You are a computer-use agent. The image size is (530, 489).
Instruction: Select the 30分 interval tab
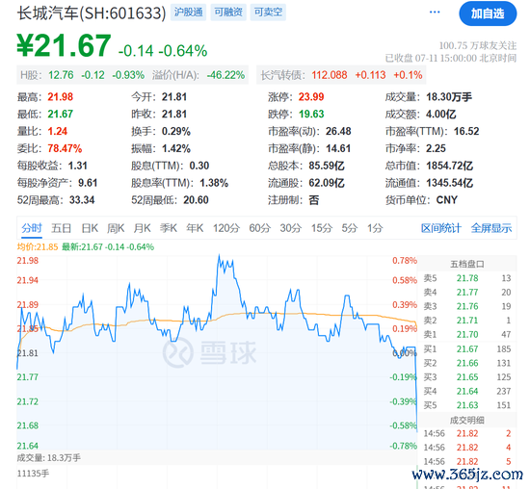click(x=290, y=228)
